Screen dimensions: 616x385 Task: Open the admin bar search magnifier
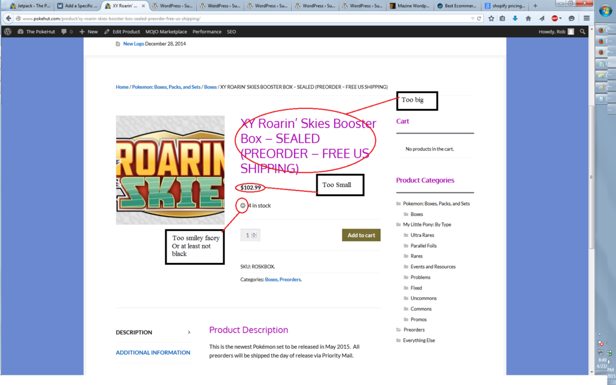pos(582,31)
